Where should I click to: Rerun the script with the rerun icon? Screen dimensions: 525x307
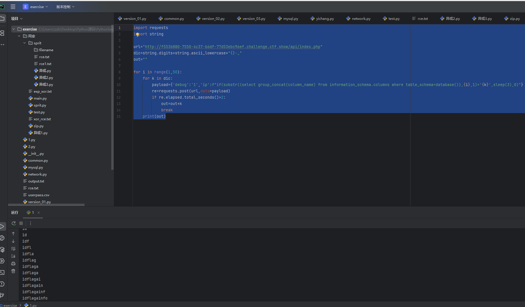pyautogui.click(x=14, y=223)
